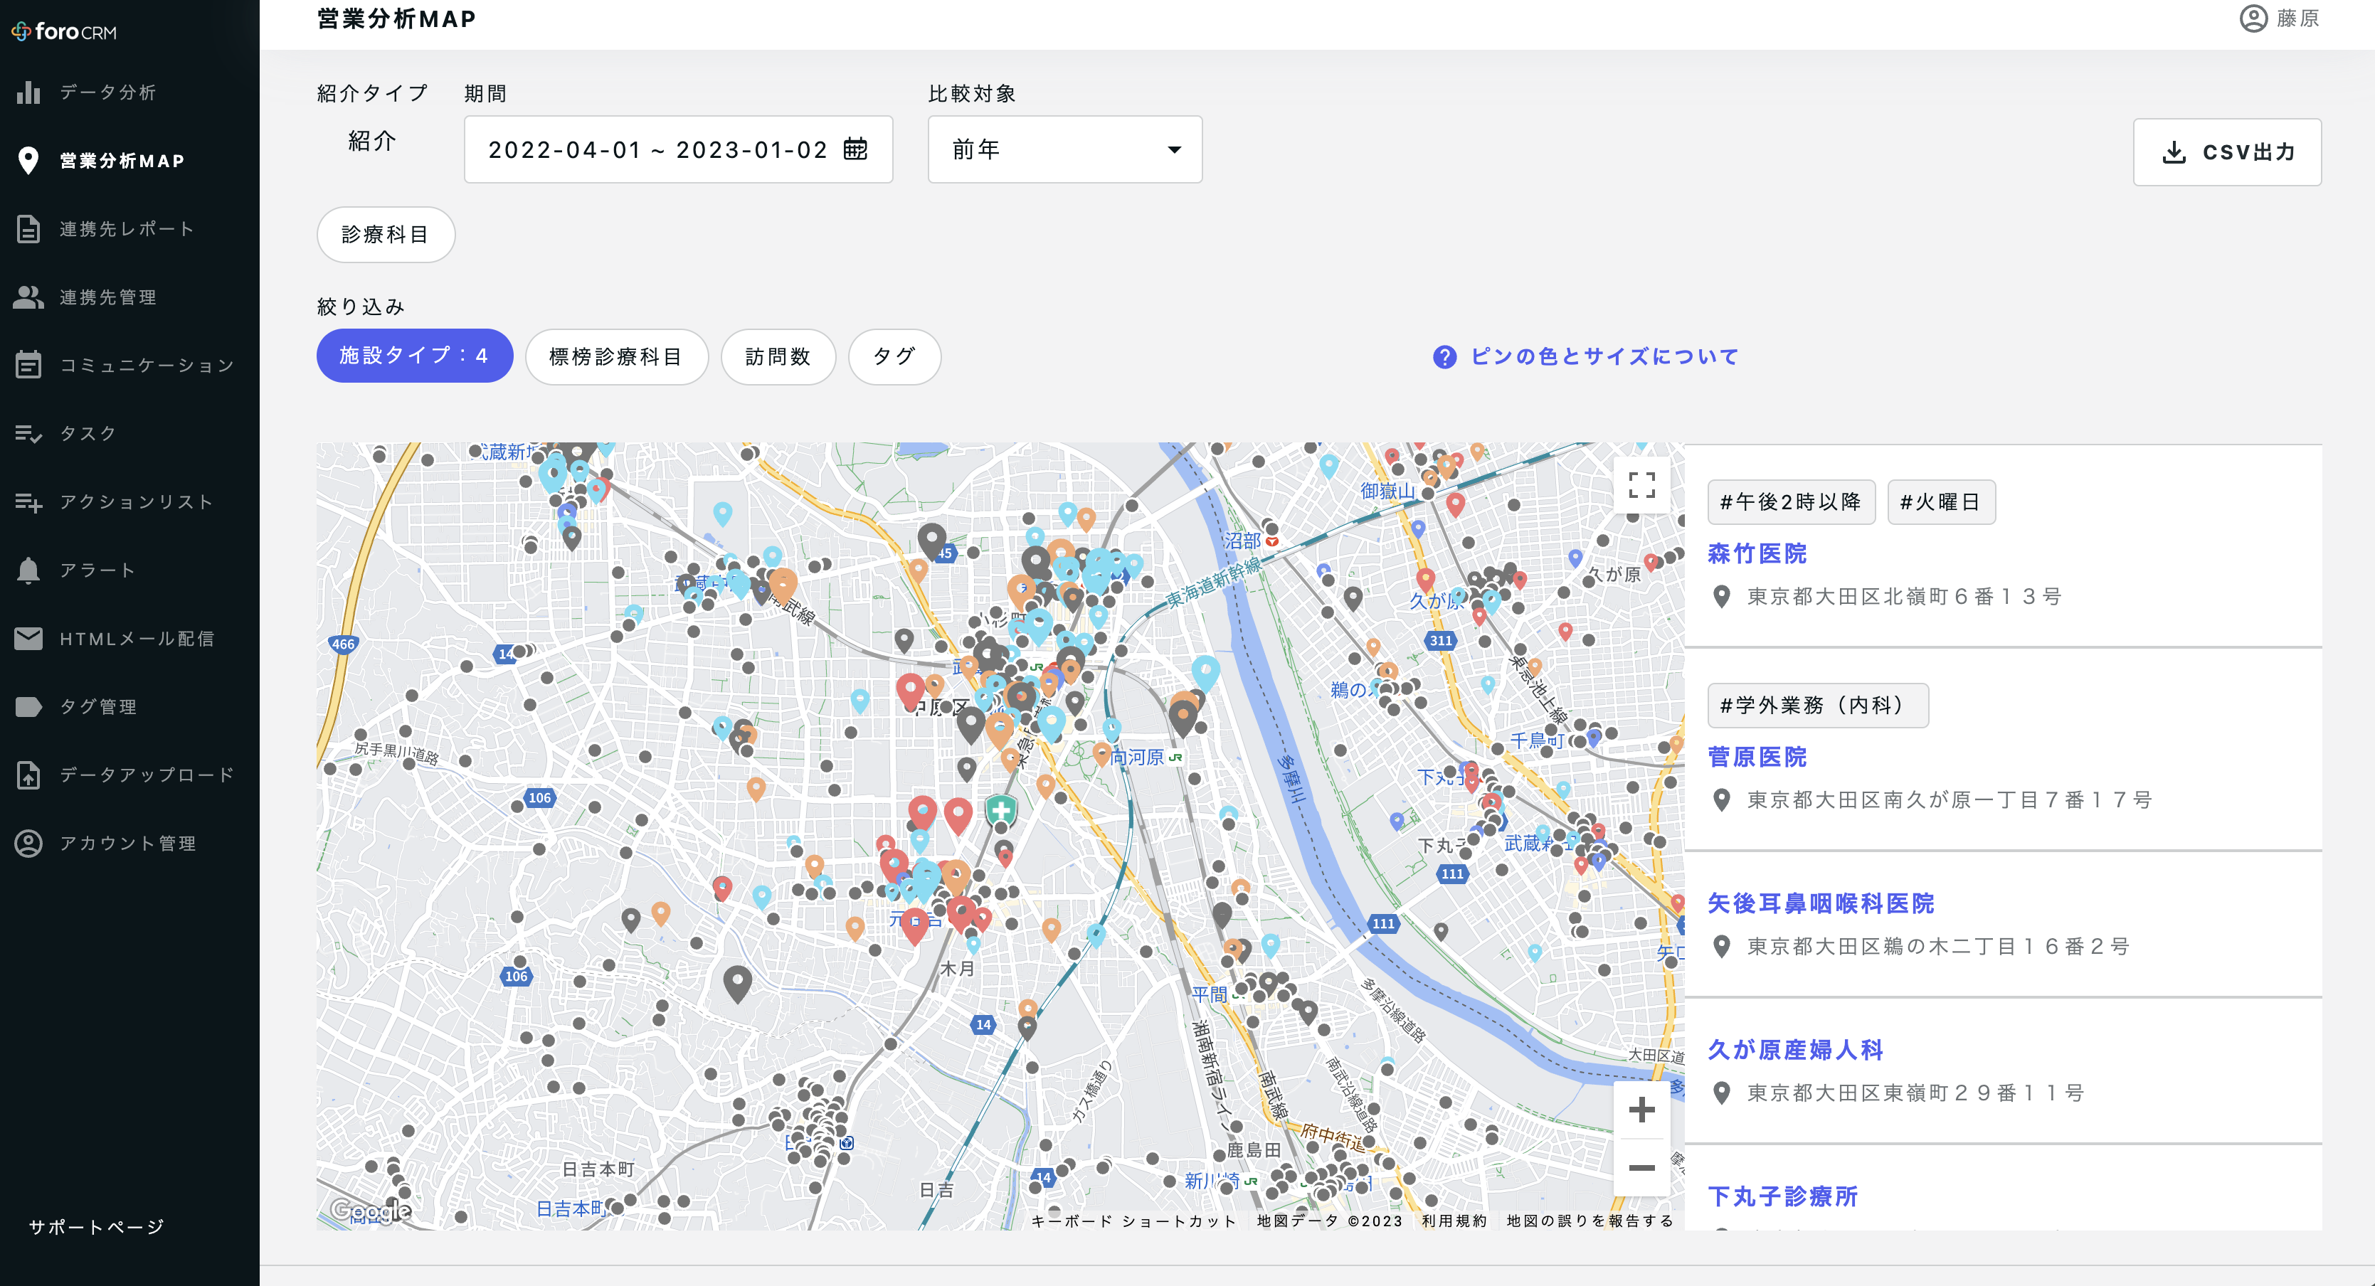Open 連携先管理 people icon
2375x1286 pixels.
28,297
